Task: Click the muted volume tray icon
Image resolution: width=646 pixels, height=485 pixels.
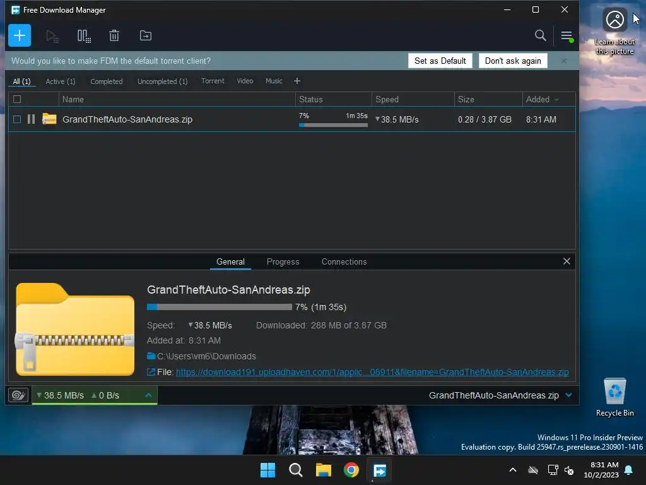Action: [569, 470]
